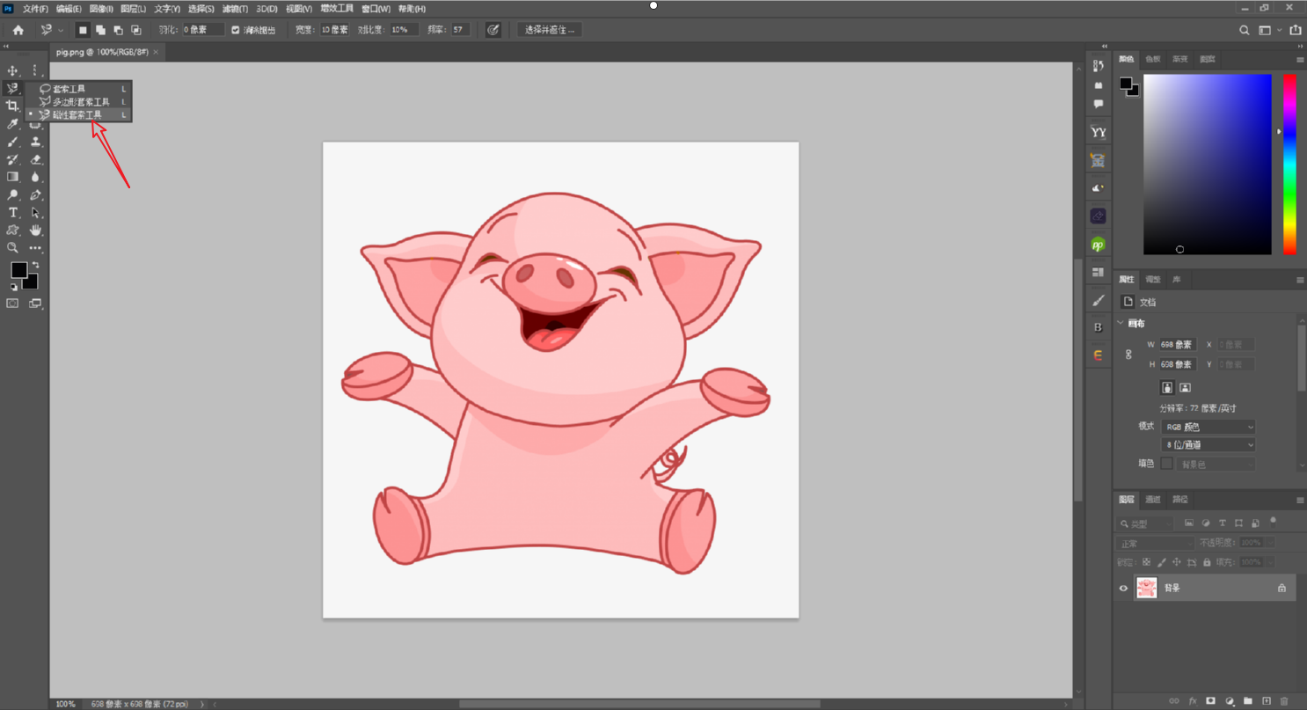The width and height of the screenshot is (1307, 710).
Task: Delete layer with trash icon
Action: point(1284,701)
